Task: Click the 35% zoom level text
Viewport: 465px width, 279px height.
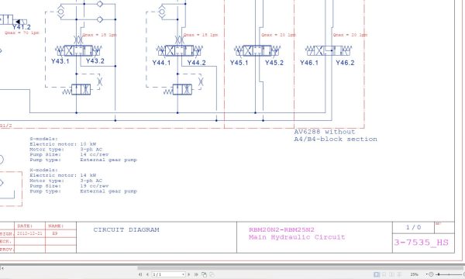Action: (414, 274)
